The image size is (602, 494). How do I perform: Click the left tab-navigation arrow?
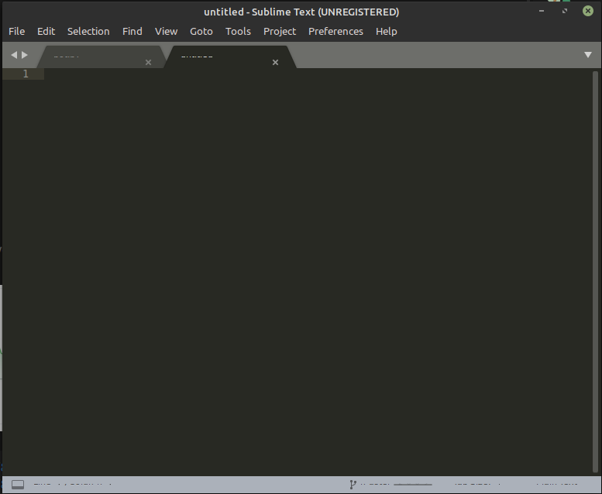[x=13, y=55]
